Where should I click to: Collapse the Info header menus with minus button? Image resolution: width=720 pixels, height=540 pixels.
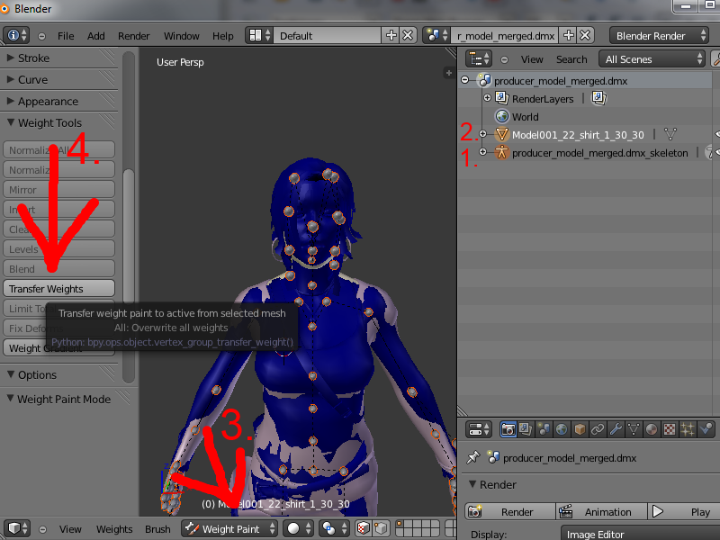click(41, 36)
